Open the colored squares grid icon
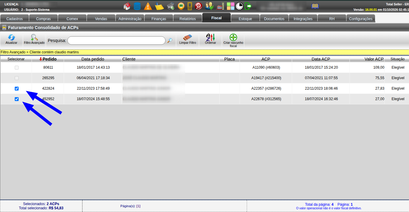The height and width of the screenshot is (212, 409). click(230, 6)
